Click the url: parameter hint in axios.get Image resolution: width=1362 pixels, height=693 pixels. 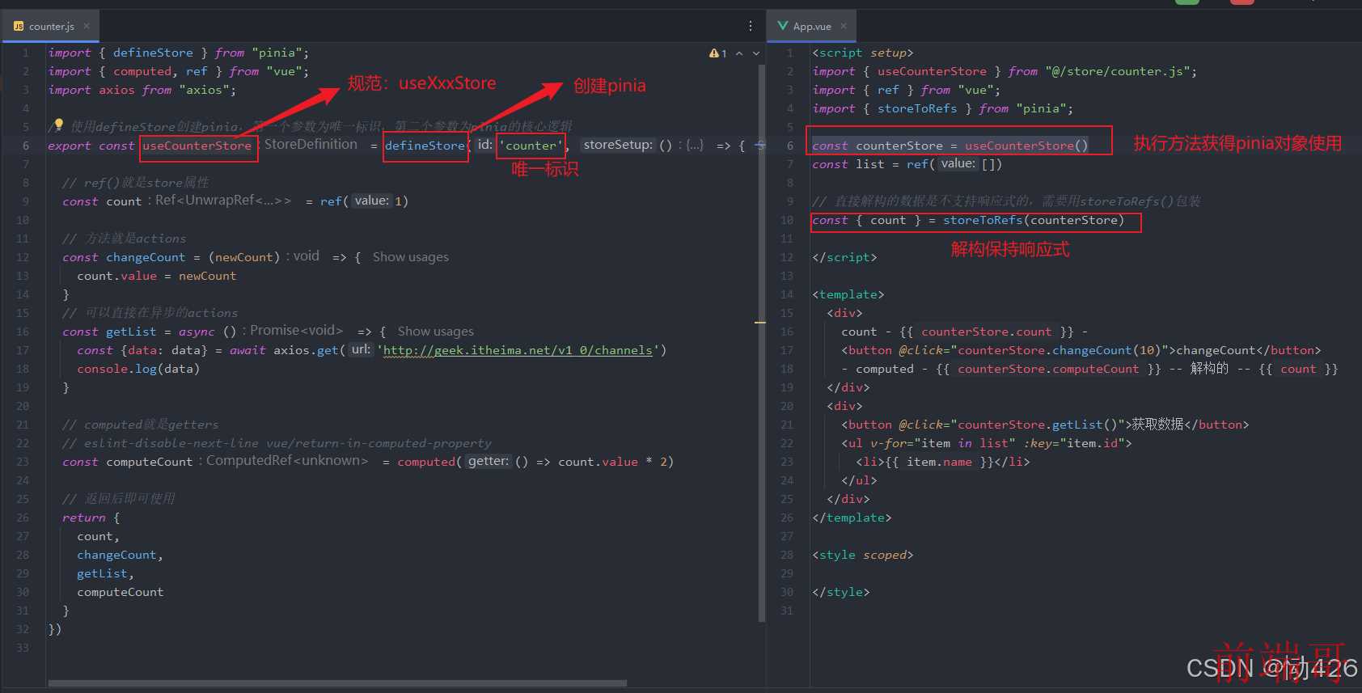(x=361, y=349)
